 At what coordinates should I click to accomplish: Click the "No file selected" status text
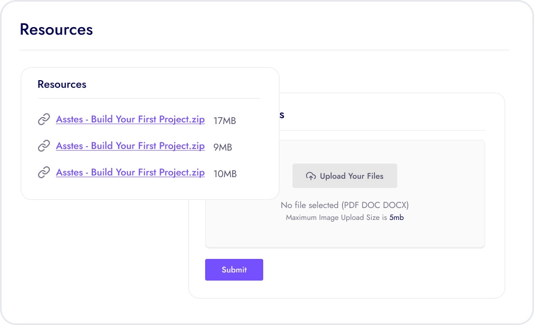(x=344, y=205)
